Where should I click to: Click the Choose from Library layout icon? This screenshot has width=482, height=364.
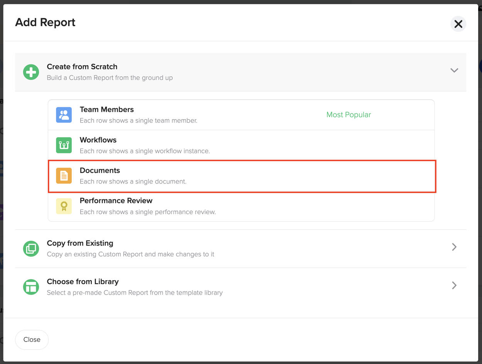coord(31,287)
